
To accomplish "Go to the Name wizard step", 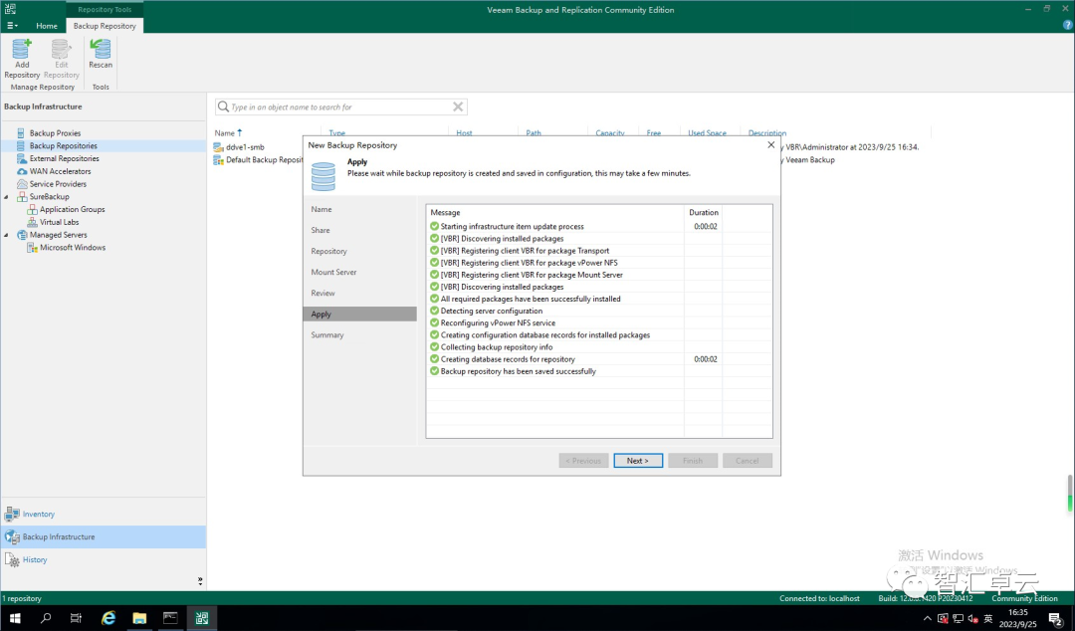I will pyautogui.click(x=321, y=209).
